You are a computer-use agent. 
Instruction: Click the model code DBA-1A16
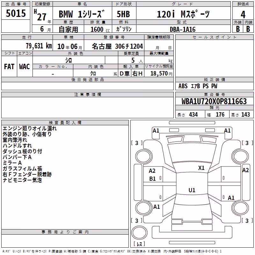[x=183, y=29]
